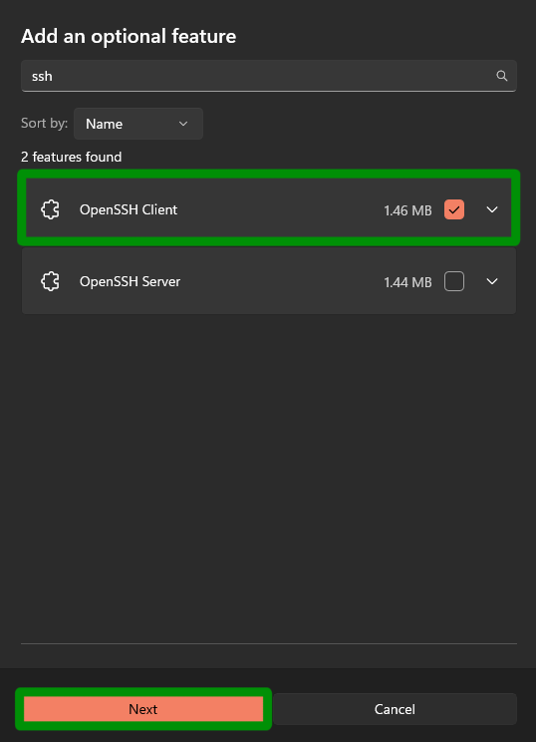
Task: Check the OpenSSH Server checkbox
Action: click(x=454, y=281)
